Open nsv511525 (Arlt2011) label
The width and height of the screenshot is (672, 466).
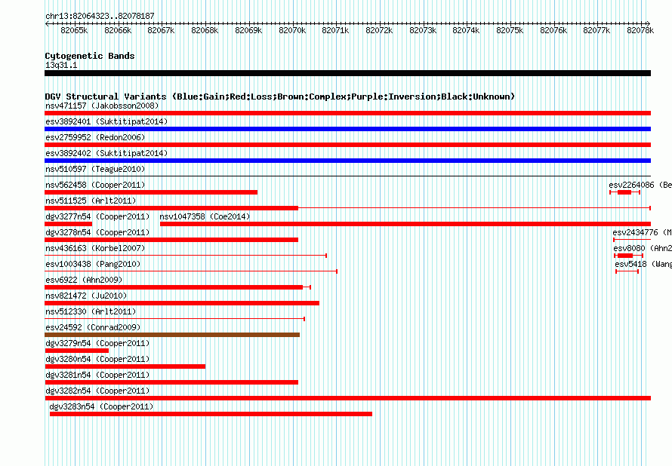(x=91, y=201)
